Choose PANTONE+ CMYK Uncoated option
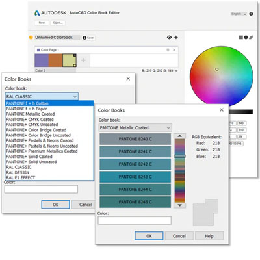The width and height of the screenshot is (260, 260). click(x=49, y=125)
